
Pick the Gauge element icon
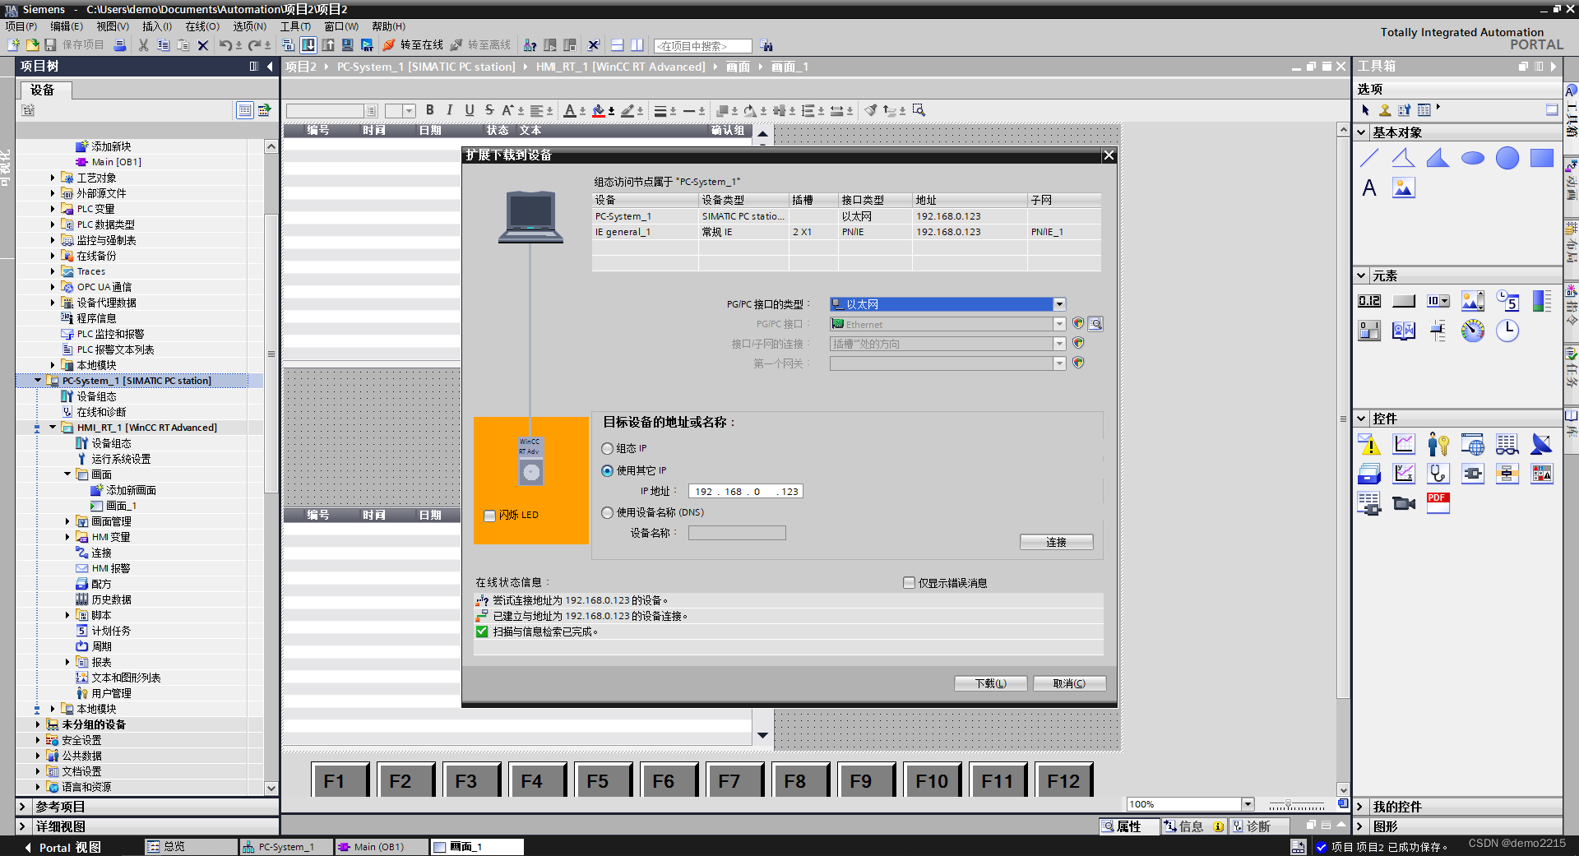tap(1472, 331)
